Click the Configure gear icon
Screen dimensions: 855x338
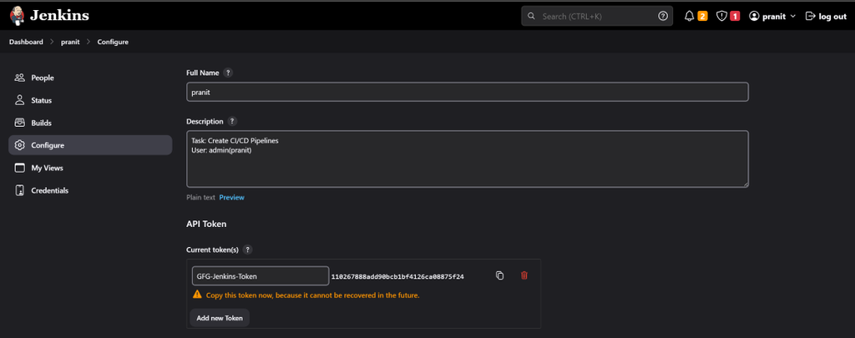pos(20,145)
